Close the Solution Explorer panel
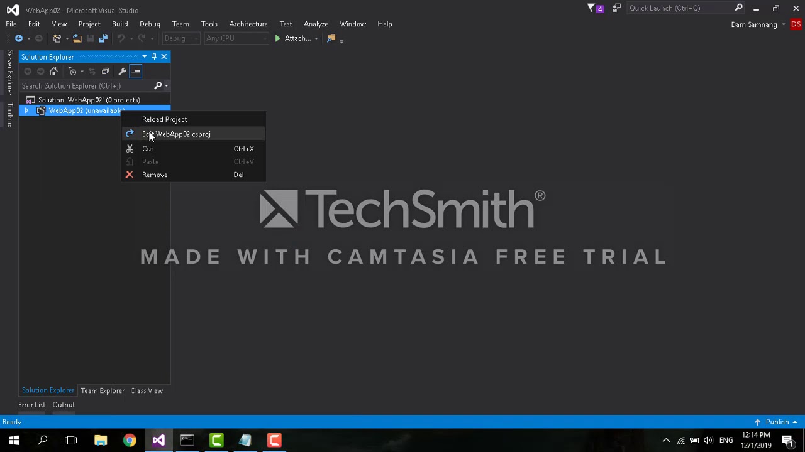 point(164,56)
